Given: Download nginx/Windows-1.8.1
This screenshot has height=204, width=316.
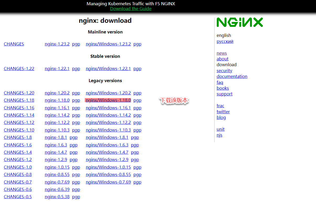Looking at the screenshot, I should (x=107, y=137).
